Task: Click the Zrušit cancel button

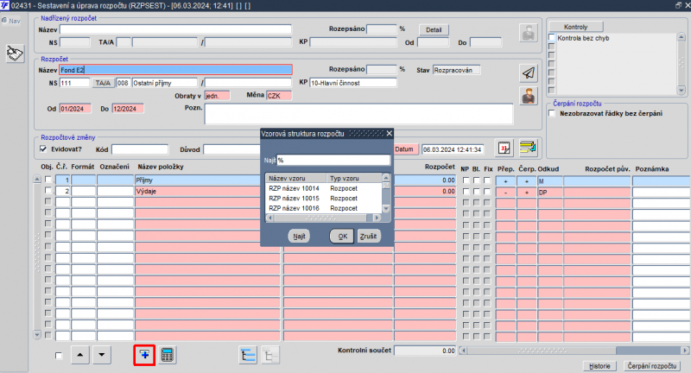Action: [369, 236]
